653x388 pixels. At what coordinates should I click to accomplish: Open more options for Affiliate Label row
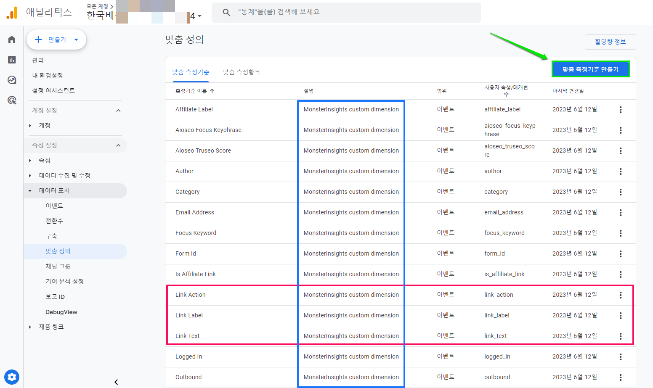[621, 110]
